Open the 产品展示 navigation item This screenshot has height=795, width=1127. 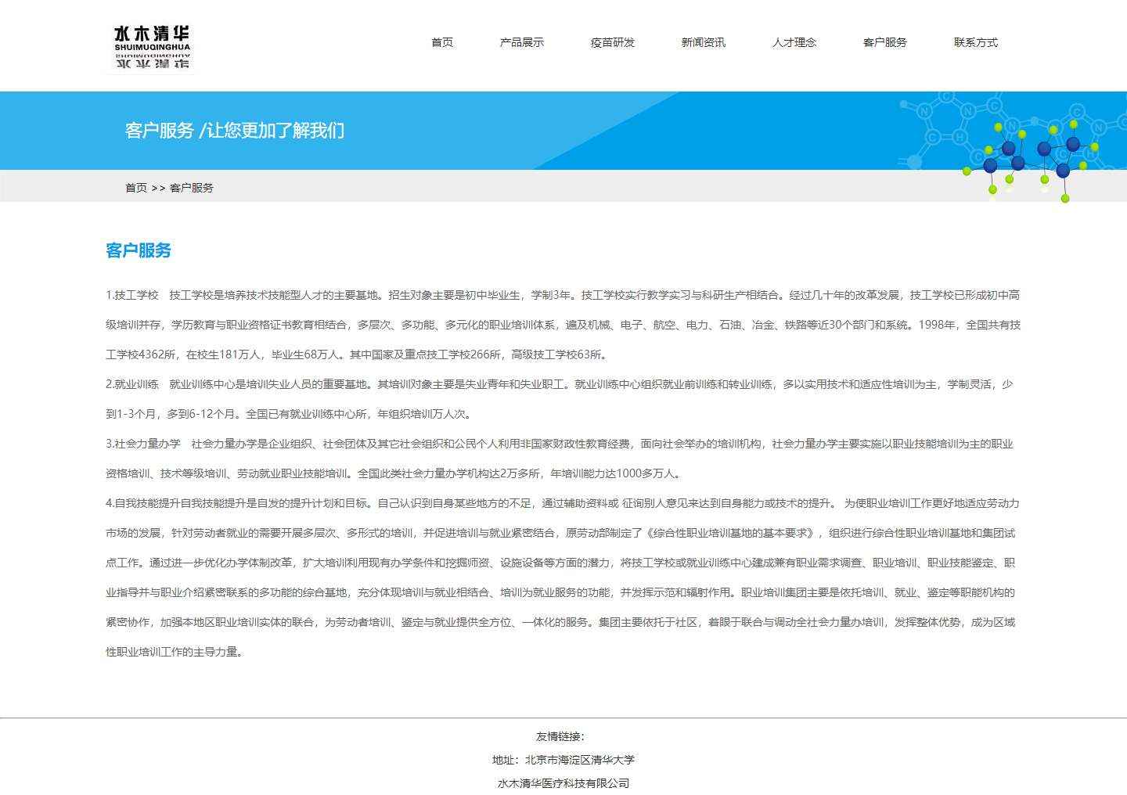tap(521, 42)
